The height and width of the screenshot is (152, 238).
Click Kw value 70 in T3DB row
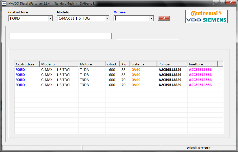coord(123,85)
